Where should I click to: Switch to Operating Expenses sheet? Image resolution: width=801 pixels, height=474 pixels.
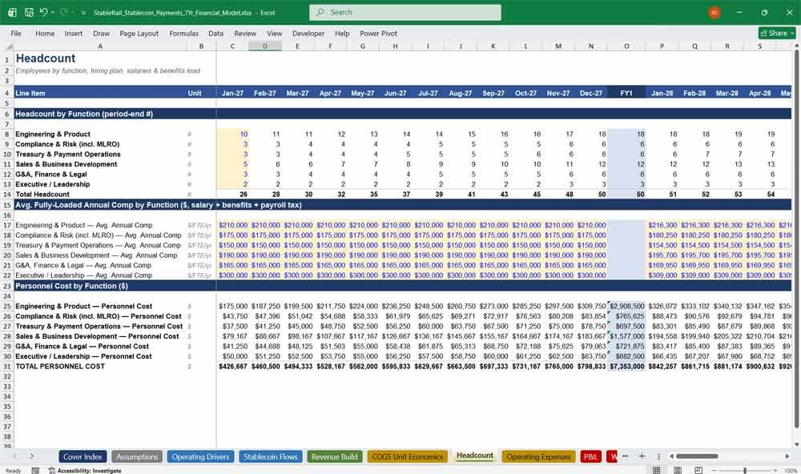click(x=538, y=456)
